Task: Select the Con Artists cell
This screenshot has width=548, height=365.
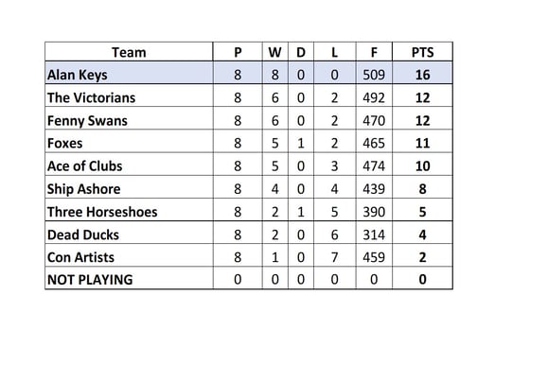Action: click(x=129, y=257)
